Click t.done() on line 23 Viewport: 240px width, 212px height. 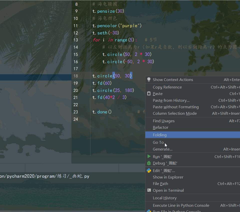click(102, 112)
